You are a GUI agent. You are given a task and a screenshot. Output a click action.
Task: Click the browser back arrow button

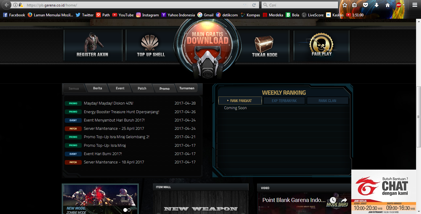pos(6,5)
